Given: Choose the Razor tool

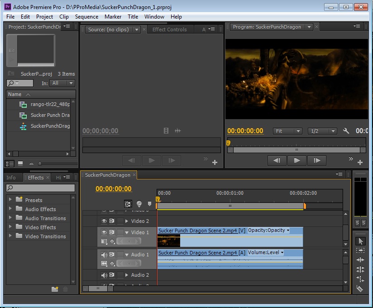Looking at the screenshot, I should [360, 288].
